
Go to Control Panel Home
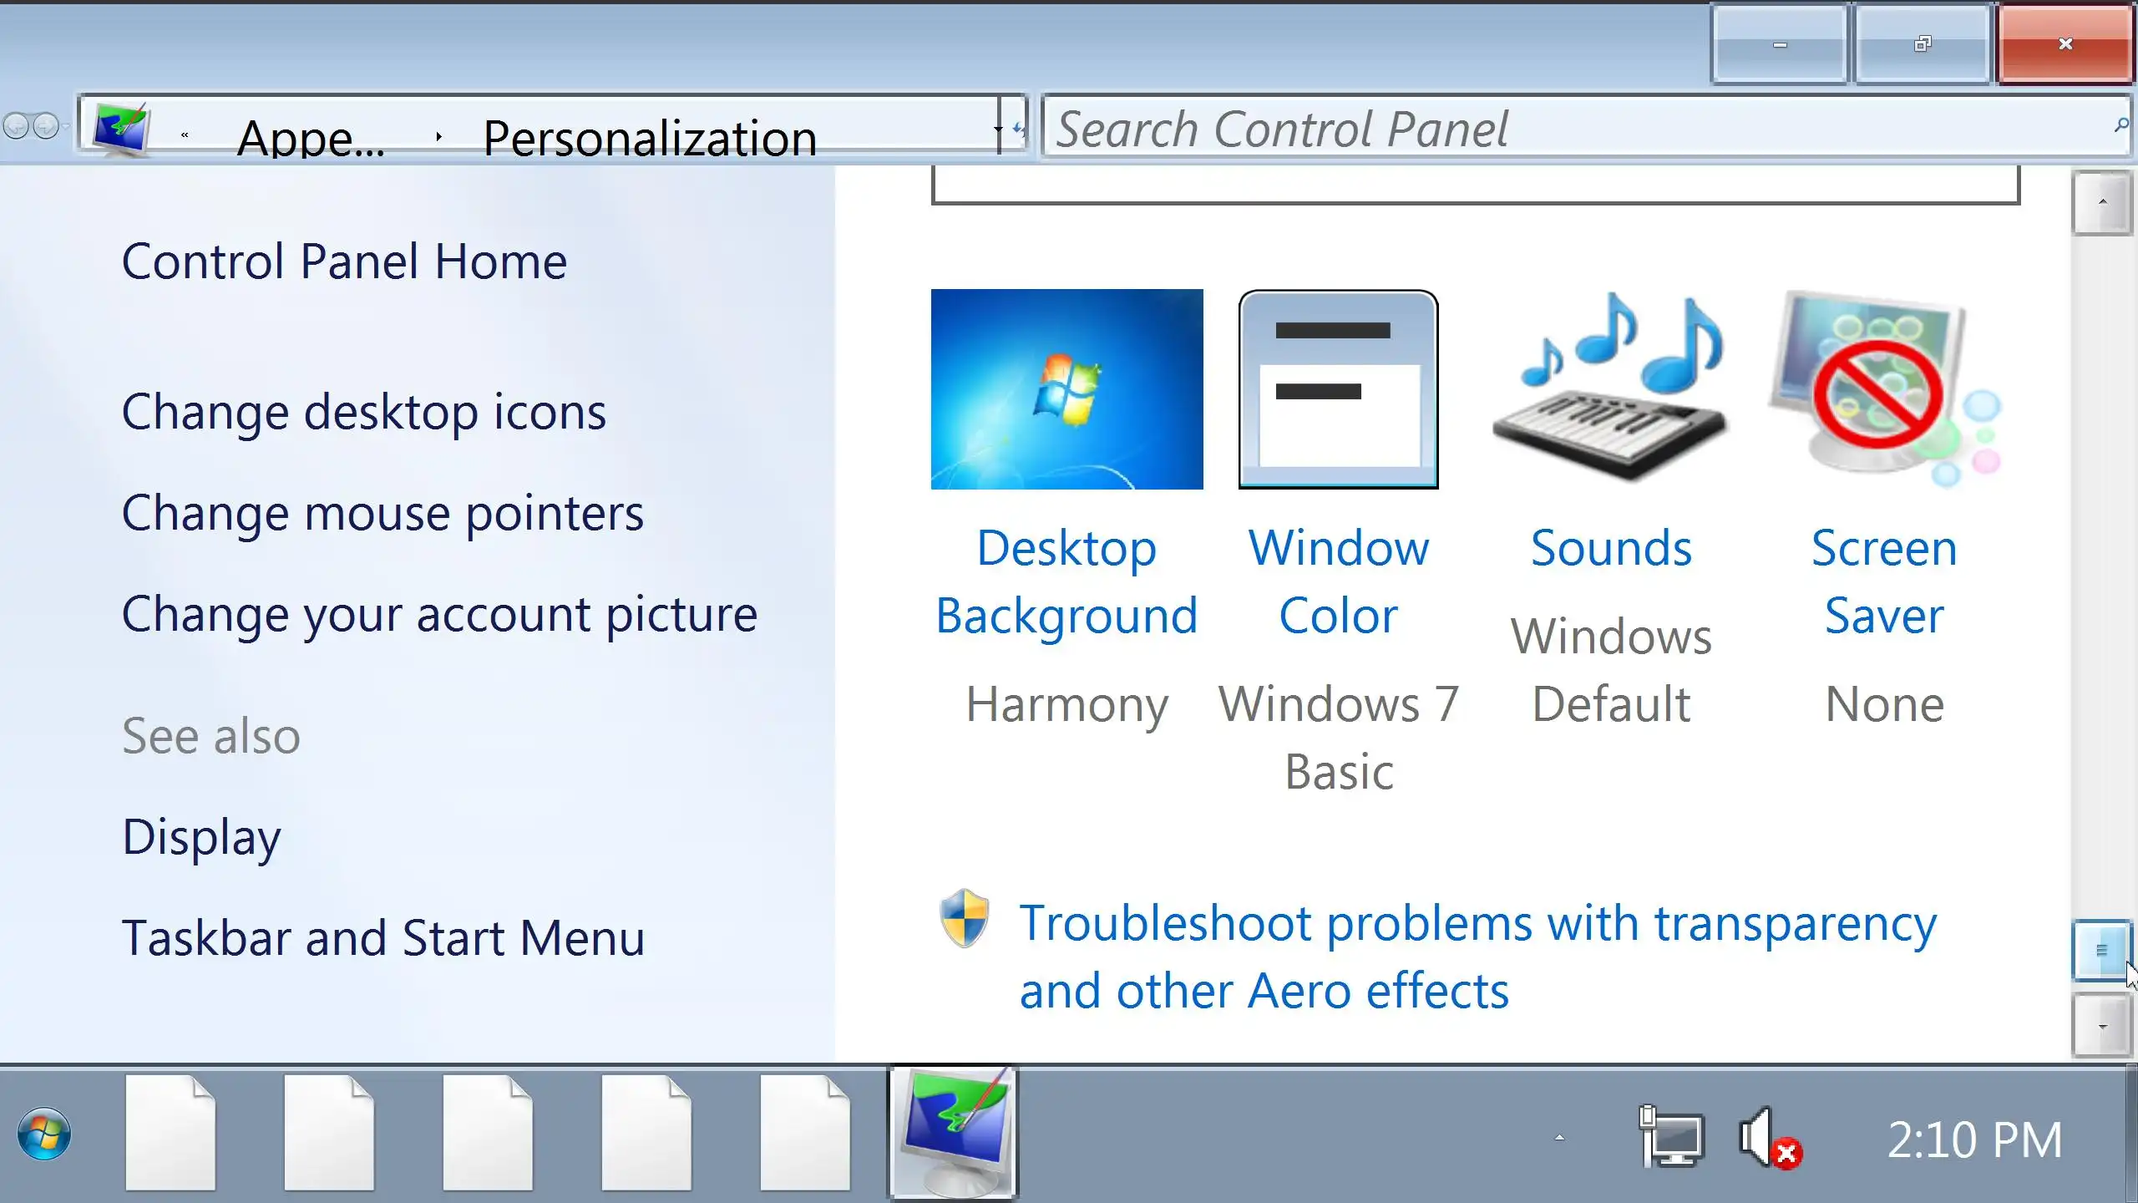point(344,261)
